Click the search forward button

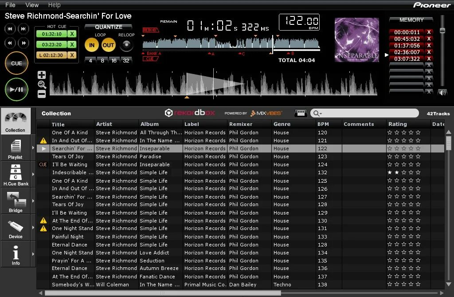(23, 43)
